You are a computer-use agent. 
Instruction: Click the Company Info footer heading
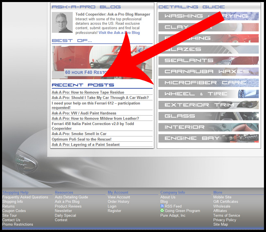[173, 192]
